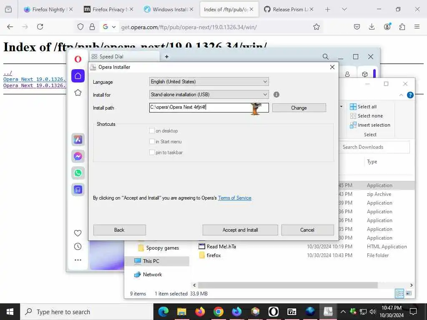The height and width of the screenshot is (320, 427).
Task: Click the Firefox URL address bar
Action: pyautogui.click(x=215, y=27)
